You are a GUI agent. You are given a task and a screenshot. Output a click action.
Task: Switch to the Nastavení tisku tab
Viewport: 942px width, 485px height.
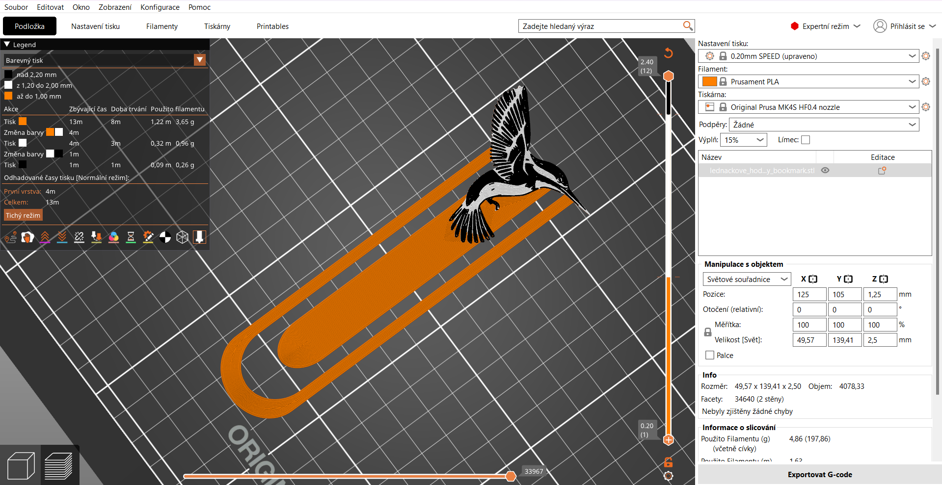pos(95,26)
